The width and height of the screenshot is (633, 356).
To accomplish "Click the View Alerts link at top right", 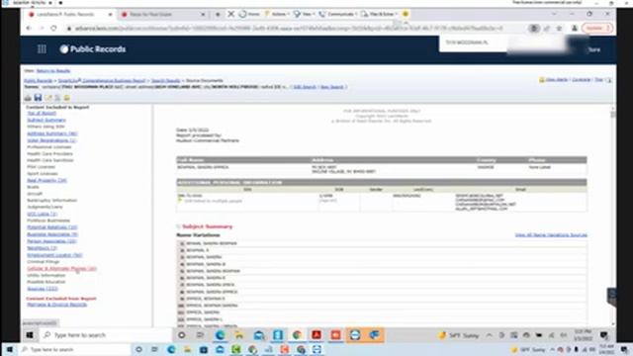I will [x=557, y=80].
